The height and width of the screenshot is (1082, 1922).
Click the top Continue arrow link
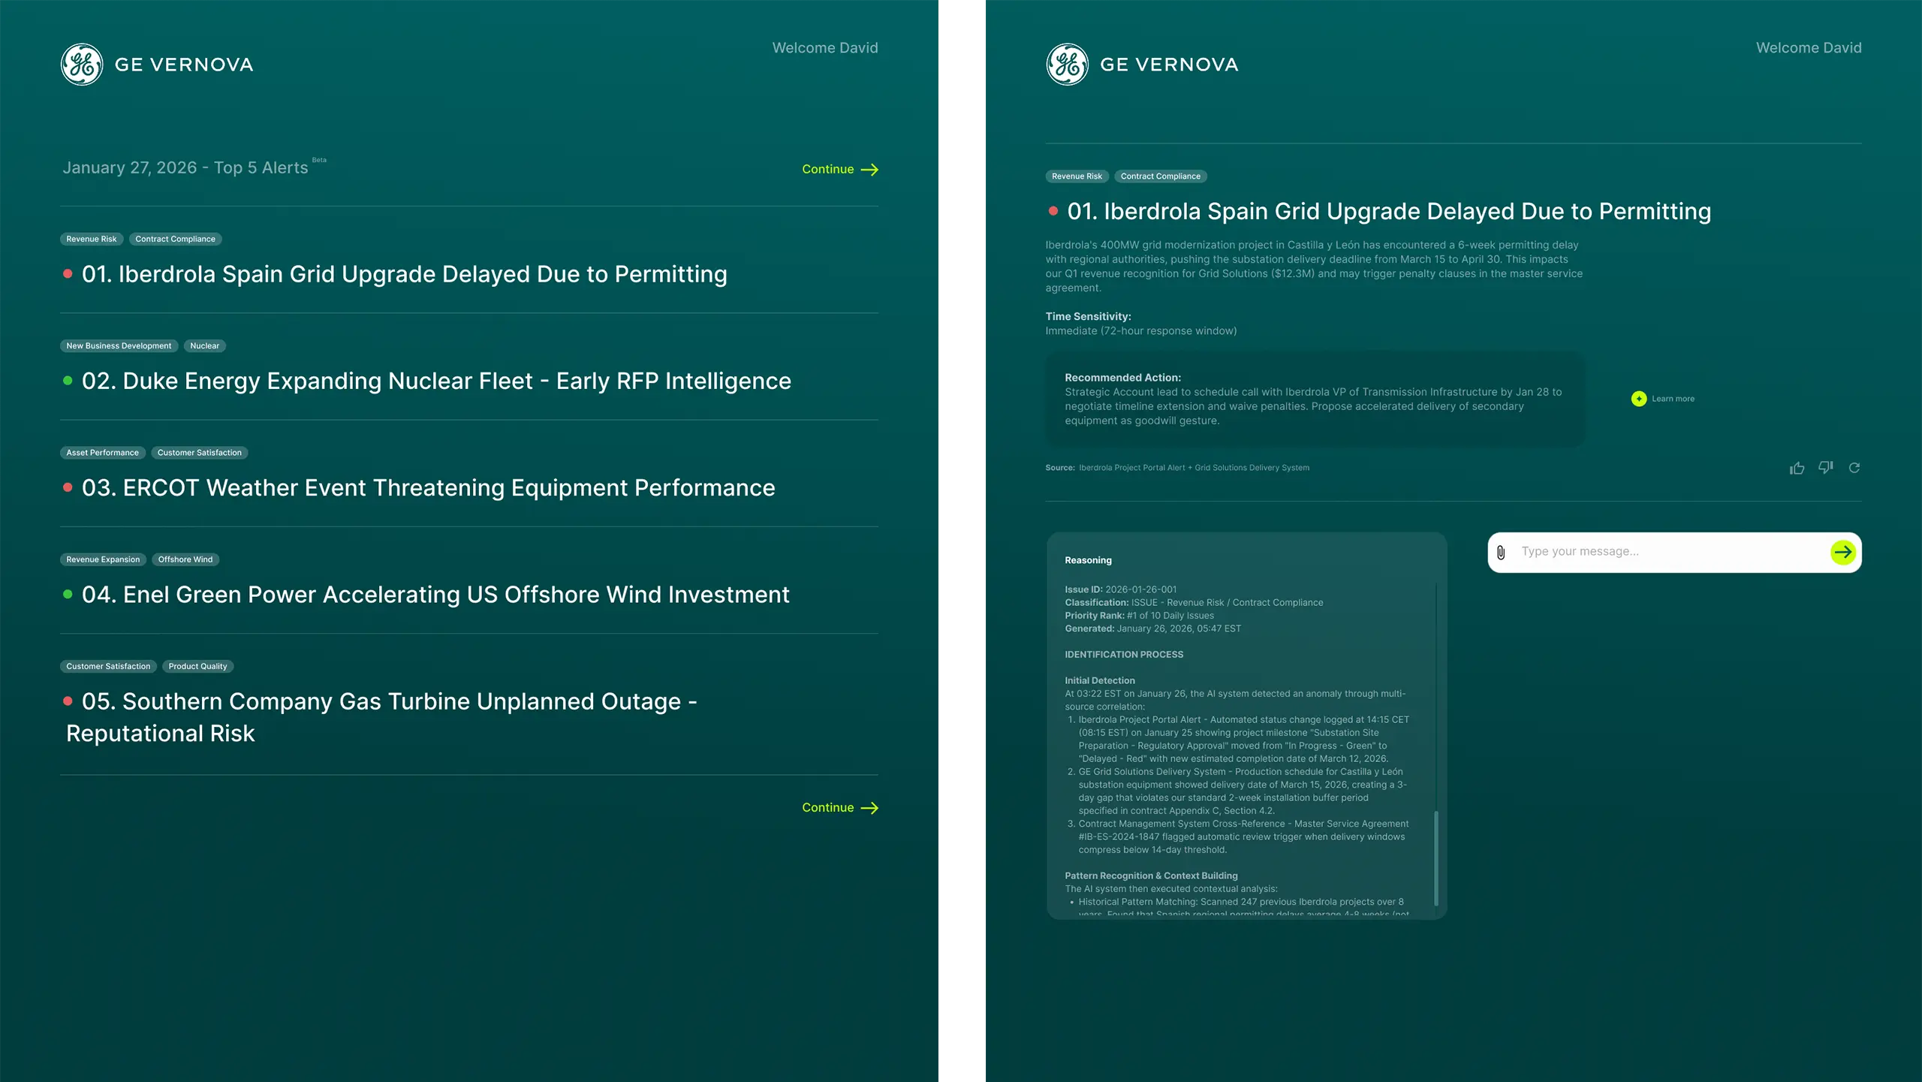tap(839, 170)
